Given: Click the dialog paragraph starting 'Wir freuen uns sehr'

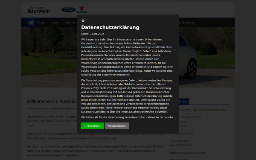Looking at the screenshot, I should tap(127, 57).
